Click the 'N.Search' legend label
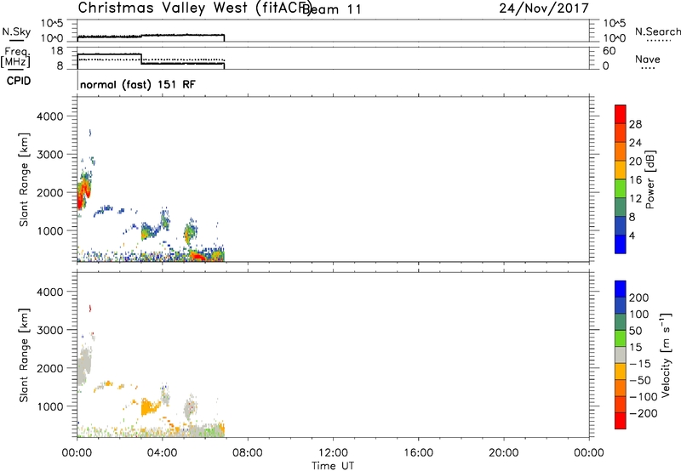Image resolution: width=681 pixels, height=471 pixels. pos(658,31)
